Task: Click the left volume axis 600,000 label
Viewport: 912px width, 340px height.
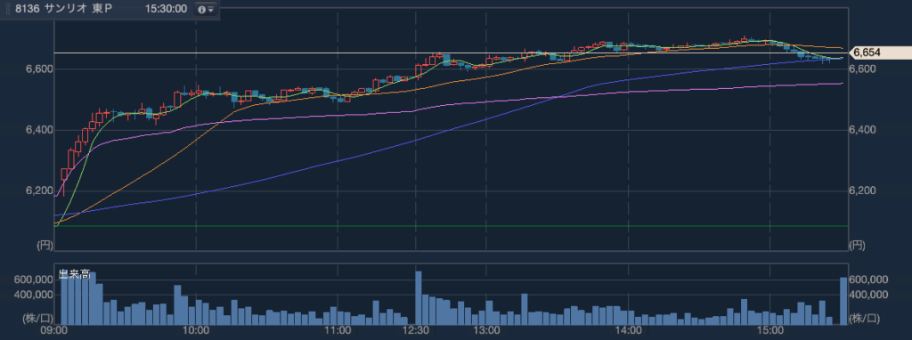Action: 33,279
